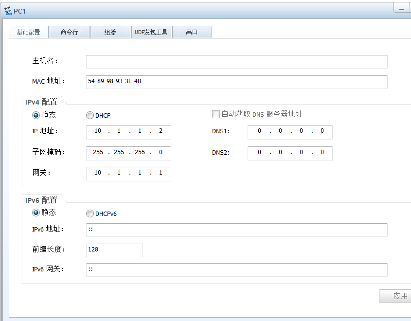Click the first octet of 子网掩码
Screen dimensions: 411x321
98,152
